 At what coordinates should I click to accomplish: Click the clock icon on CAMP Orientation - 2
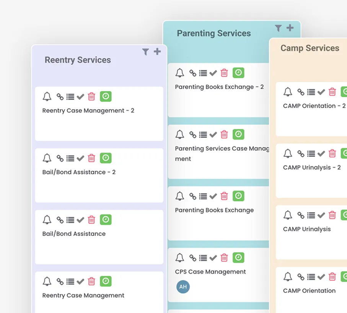(x=343, y=92)
